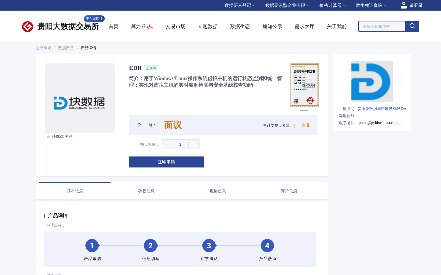441x275 pixels.
Task: Go to 交易市场 breadcrumb
Action: 44,48
